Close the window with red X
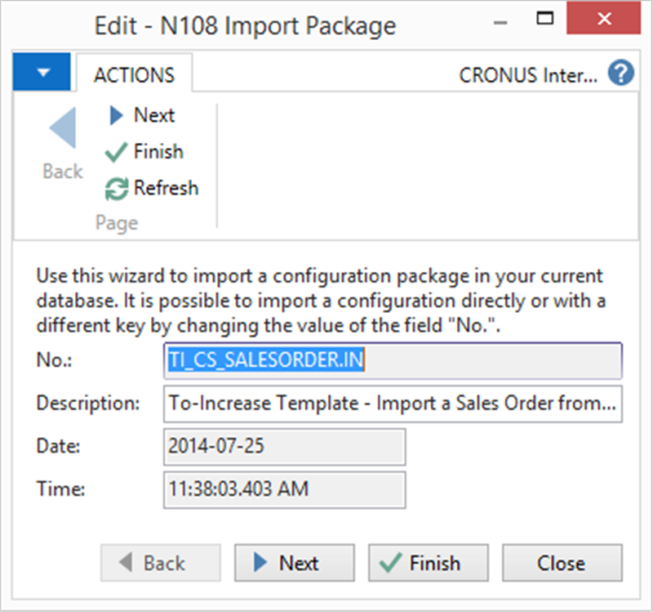 click(604, 18)
